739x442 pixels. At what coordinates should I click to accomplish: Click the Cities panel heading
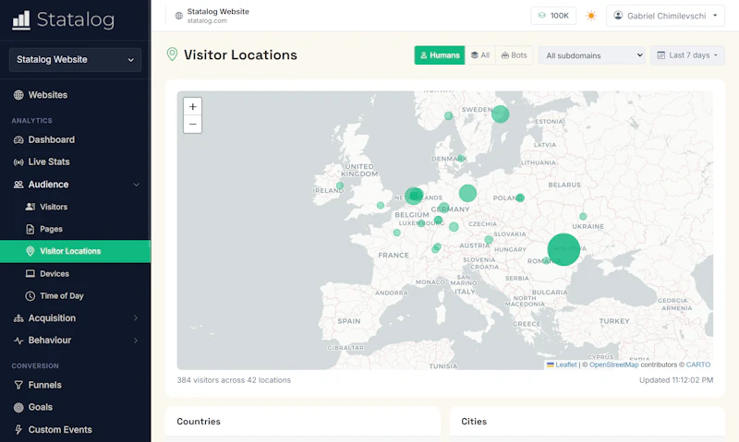474,422
